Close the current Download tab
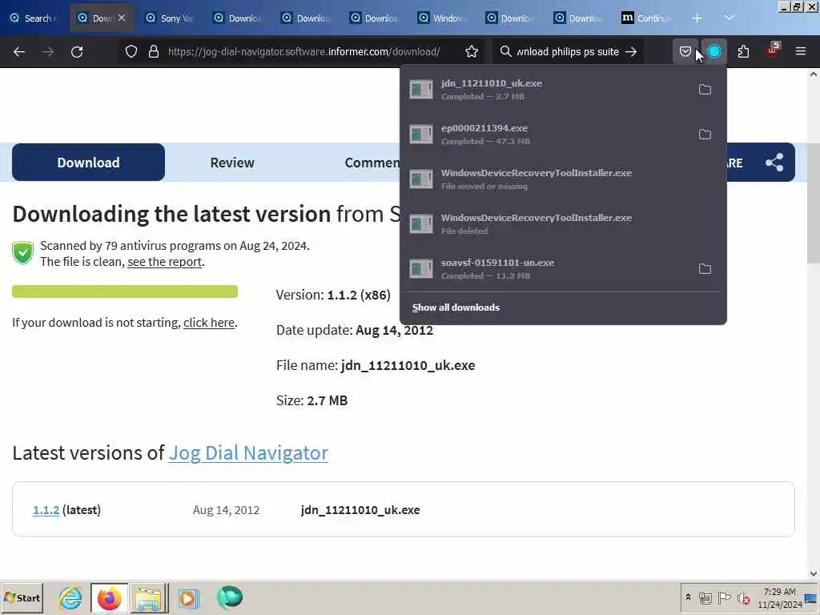This screenshot has width=820, height=615. [122, 18]
